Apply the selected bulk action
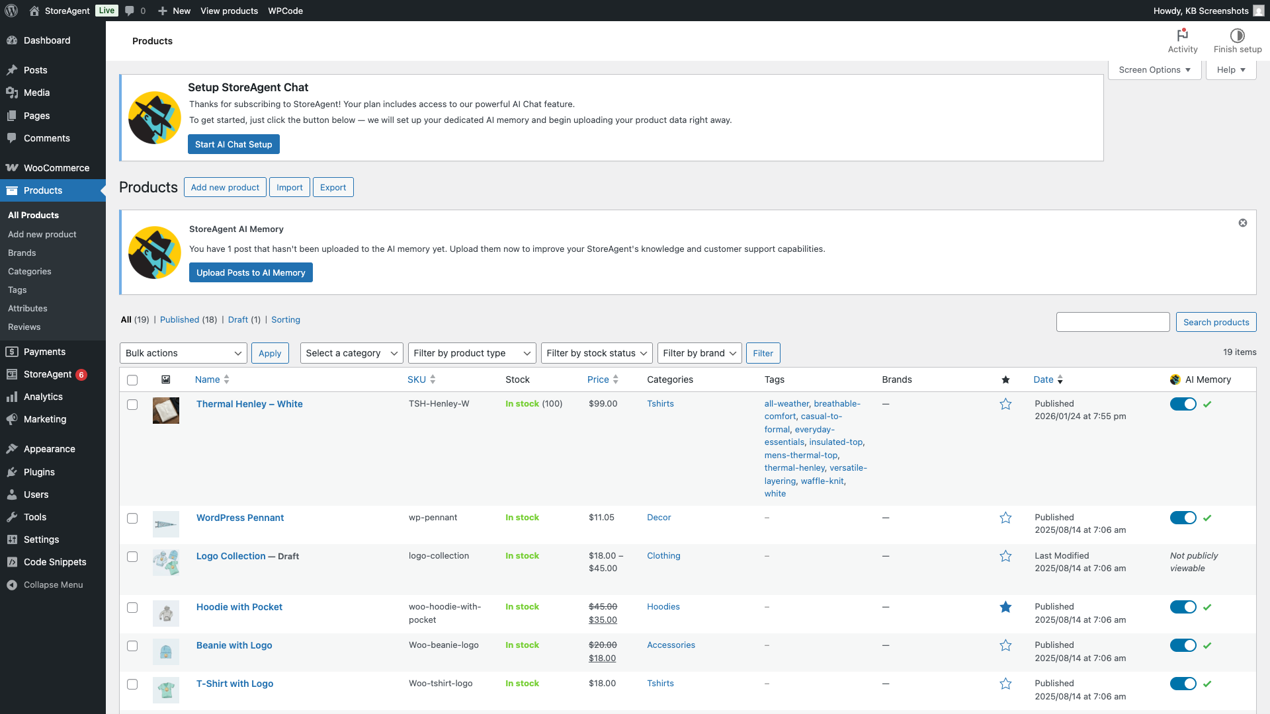1270x714 pixels. coord(270,353)
